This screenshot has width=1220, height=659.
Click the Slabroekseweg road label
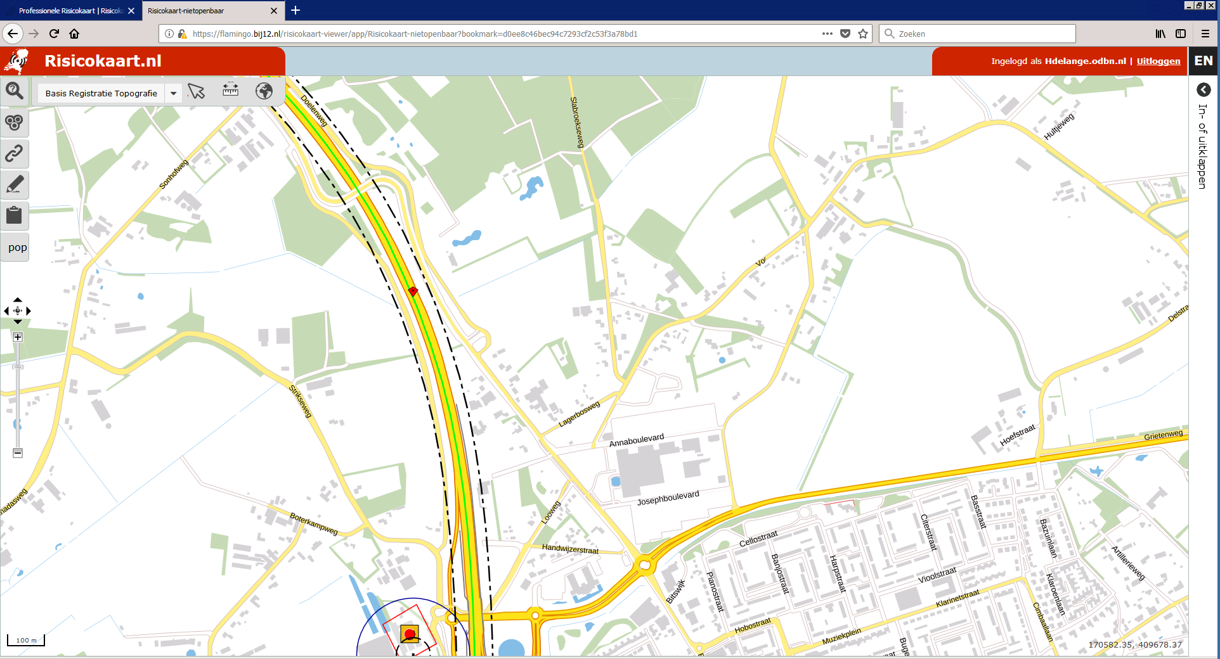576,122
